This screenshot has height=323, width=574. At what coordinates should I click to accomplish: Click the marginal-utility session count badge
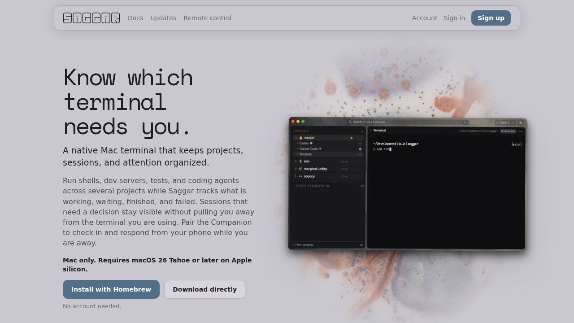click(345, 169)
